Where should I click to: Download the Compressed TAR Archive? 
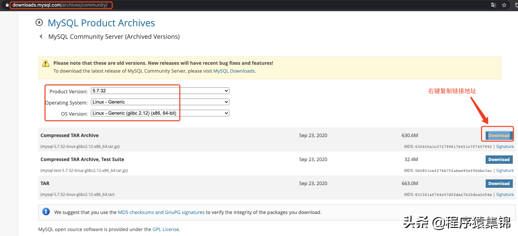coord(499,135)
